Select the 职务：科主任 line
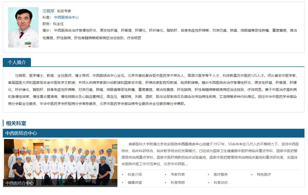 [x=53, y=24]
